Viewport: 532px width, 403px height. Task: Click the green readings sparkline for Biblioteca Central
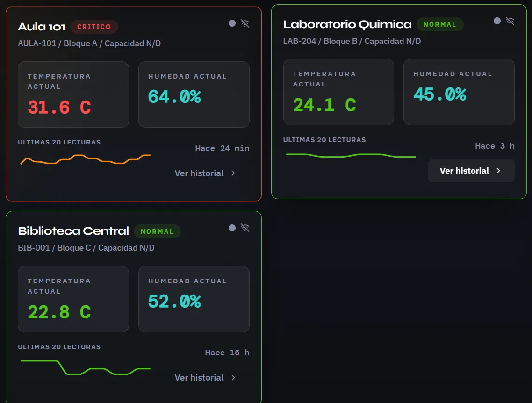tap(86, 367)
